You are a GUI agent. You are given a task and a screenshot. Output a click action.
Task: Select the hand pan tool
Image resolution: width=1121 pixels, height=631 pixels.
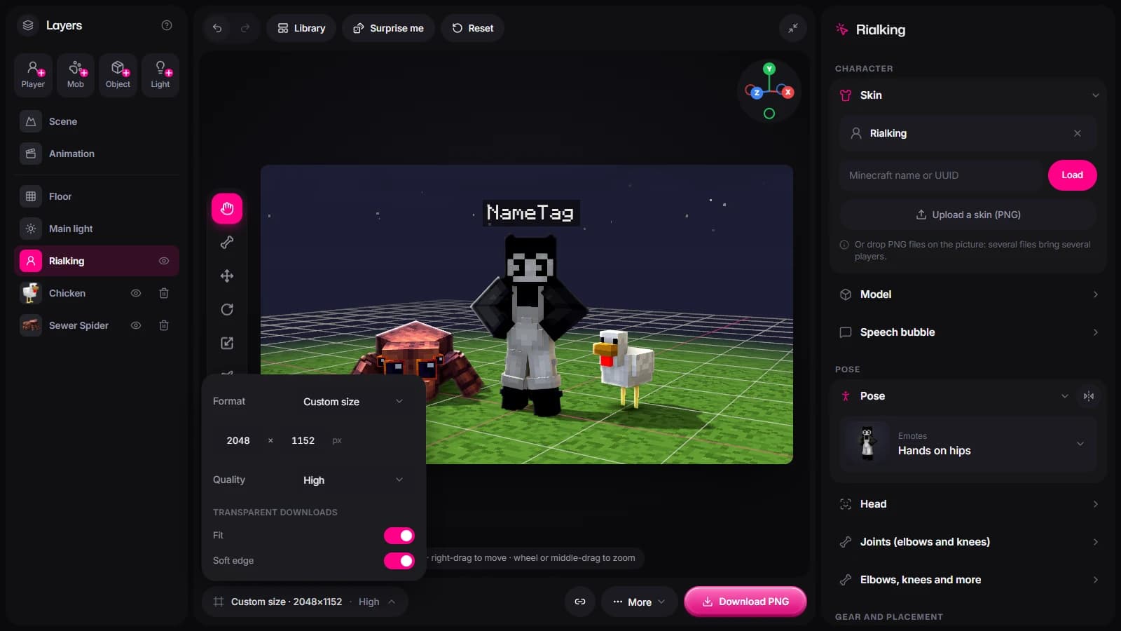coord(227,209)
